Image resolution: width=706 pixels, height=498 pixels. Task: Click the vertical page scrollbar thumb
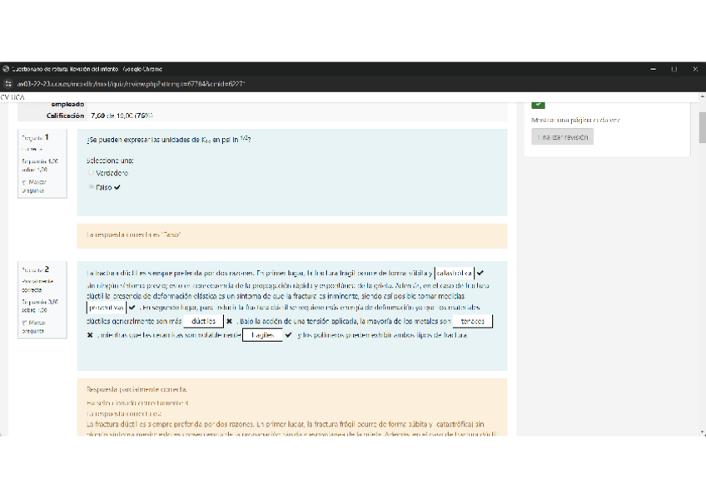(701, 127)
